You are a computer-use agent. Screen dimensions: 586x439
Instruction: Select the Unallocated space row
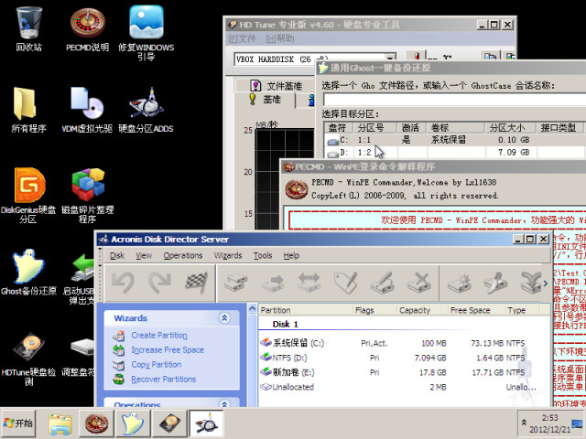404,387
